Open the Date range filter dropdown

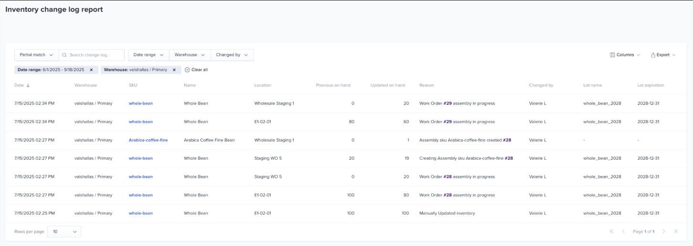tap(148, 55)
